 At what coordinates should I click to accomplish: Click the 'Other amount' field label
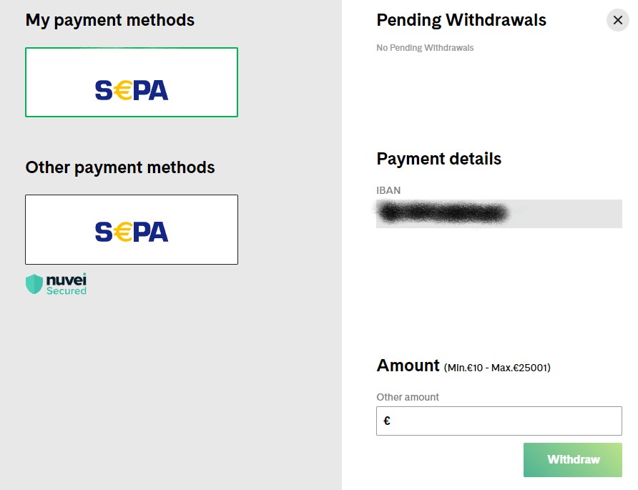(x=408, y=397)
